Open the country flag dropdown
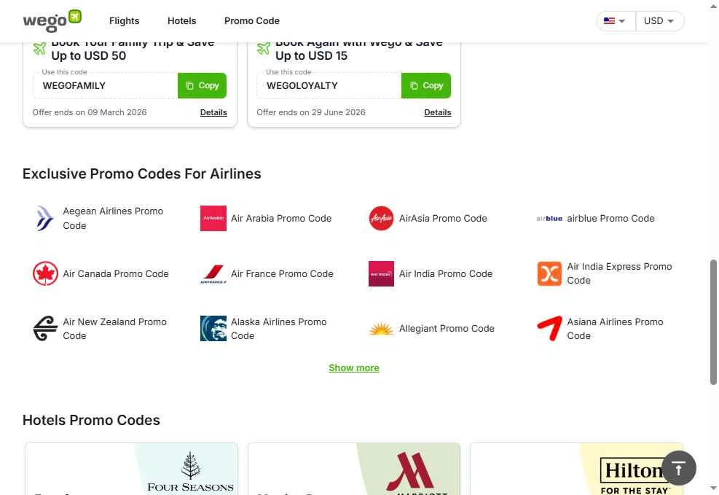The image size is (719, 495). (x=616, y=21)
